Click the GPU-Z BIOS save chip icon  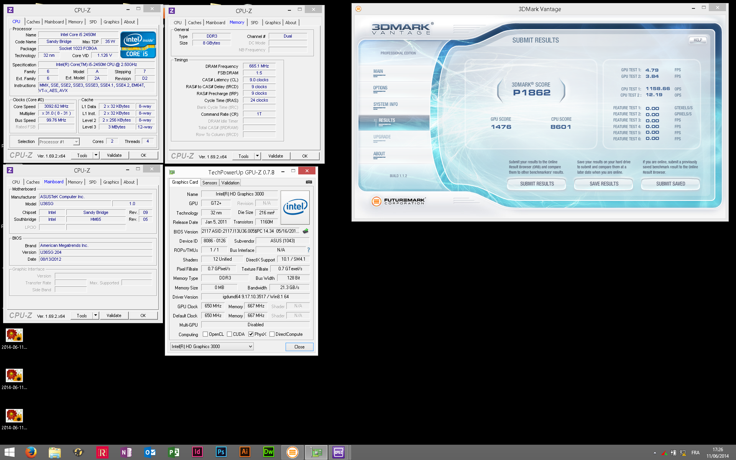pos(306,231)
